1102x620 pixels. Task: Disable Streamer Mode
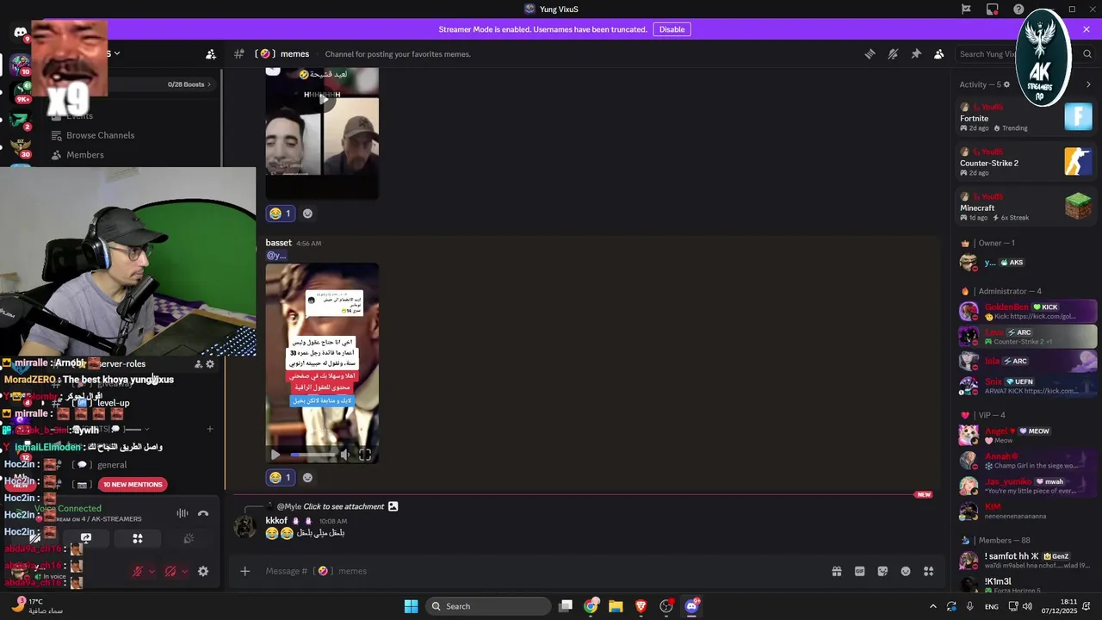point(672,29)
